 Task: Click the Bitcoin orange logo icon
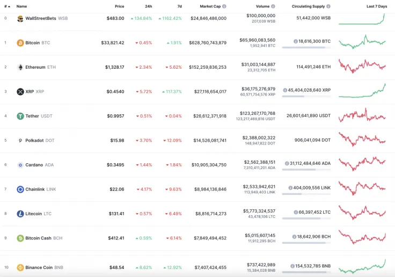click(20, 43)
